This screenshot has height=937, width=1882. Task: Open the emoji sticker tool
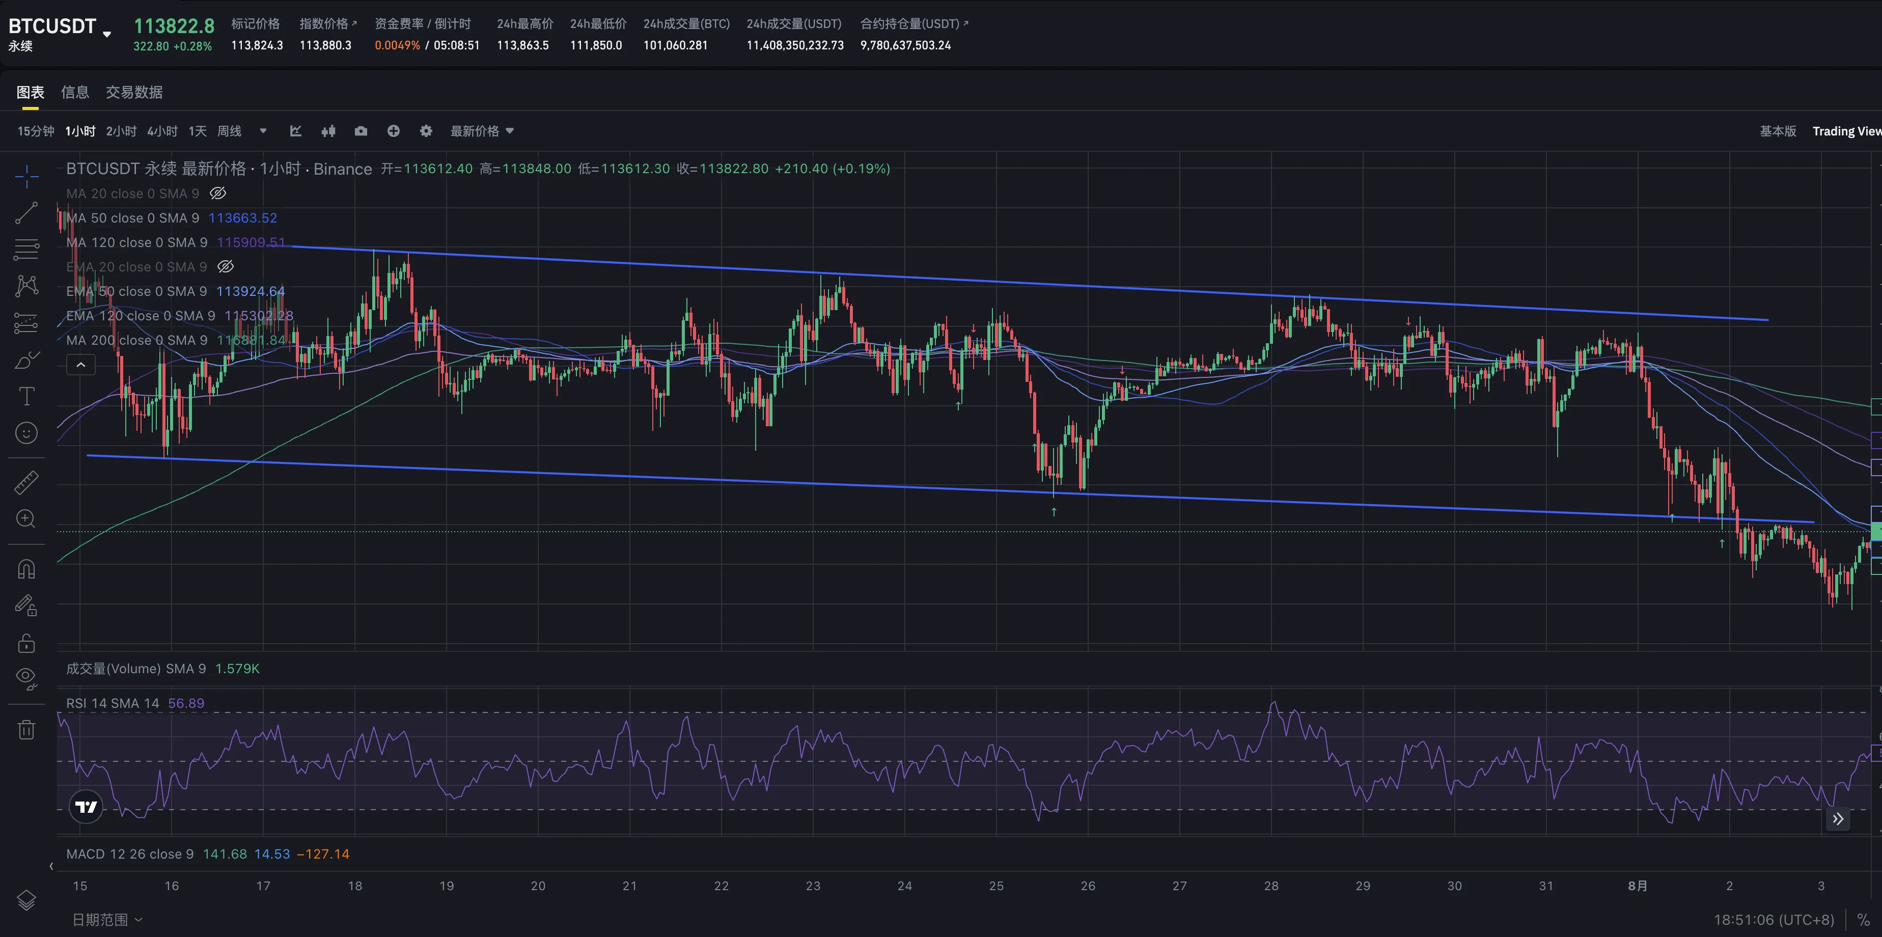[x=27, y=433]
